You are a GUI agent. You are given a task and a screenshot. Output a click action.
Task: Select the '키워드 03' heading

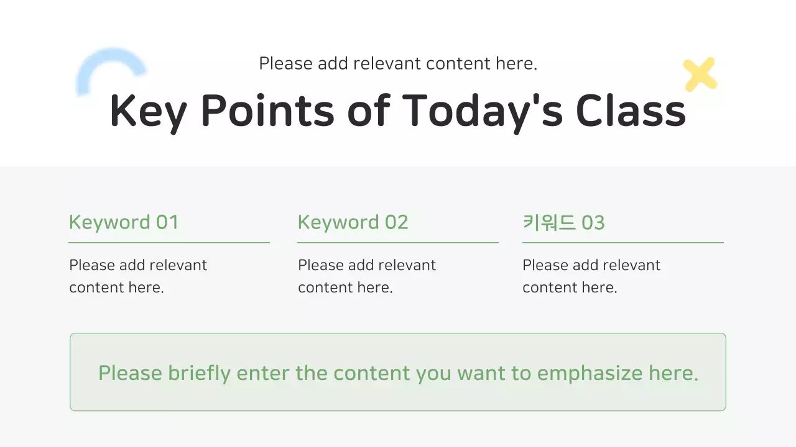[x=563, y=223]
